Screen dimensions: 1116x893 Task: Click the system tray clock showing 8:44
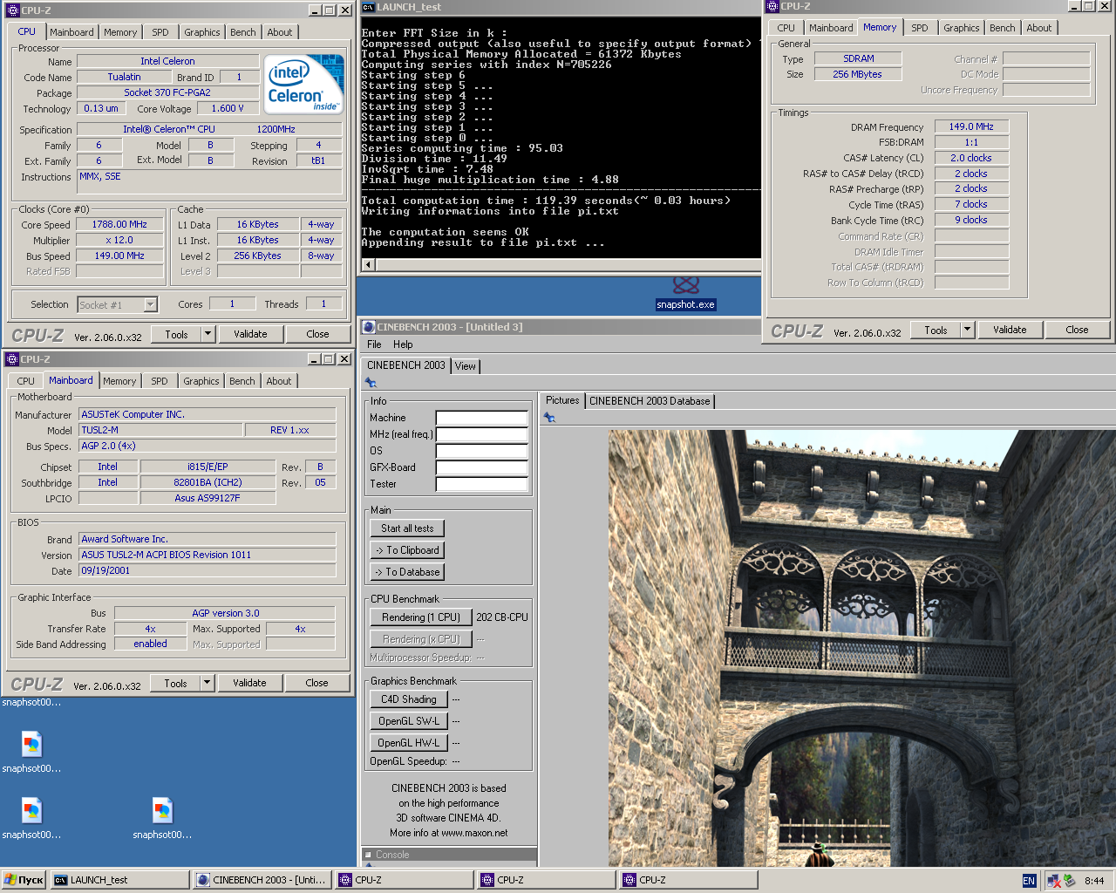pos(1094,881)
